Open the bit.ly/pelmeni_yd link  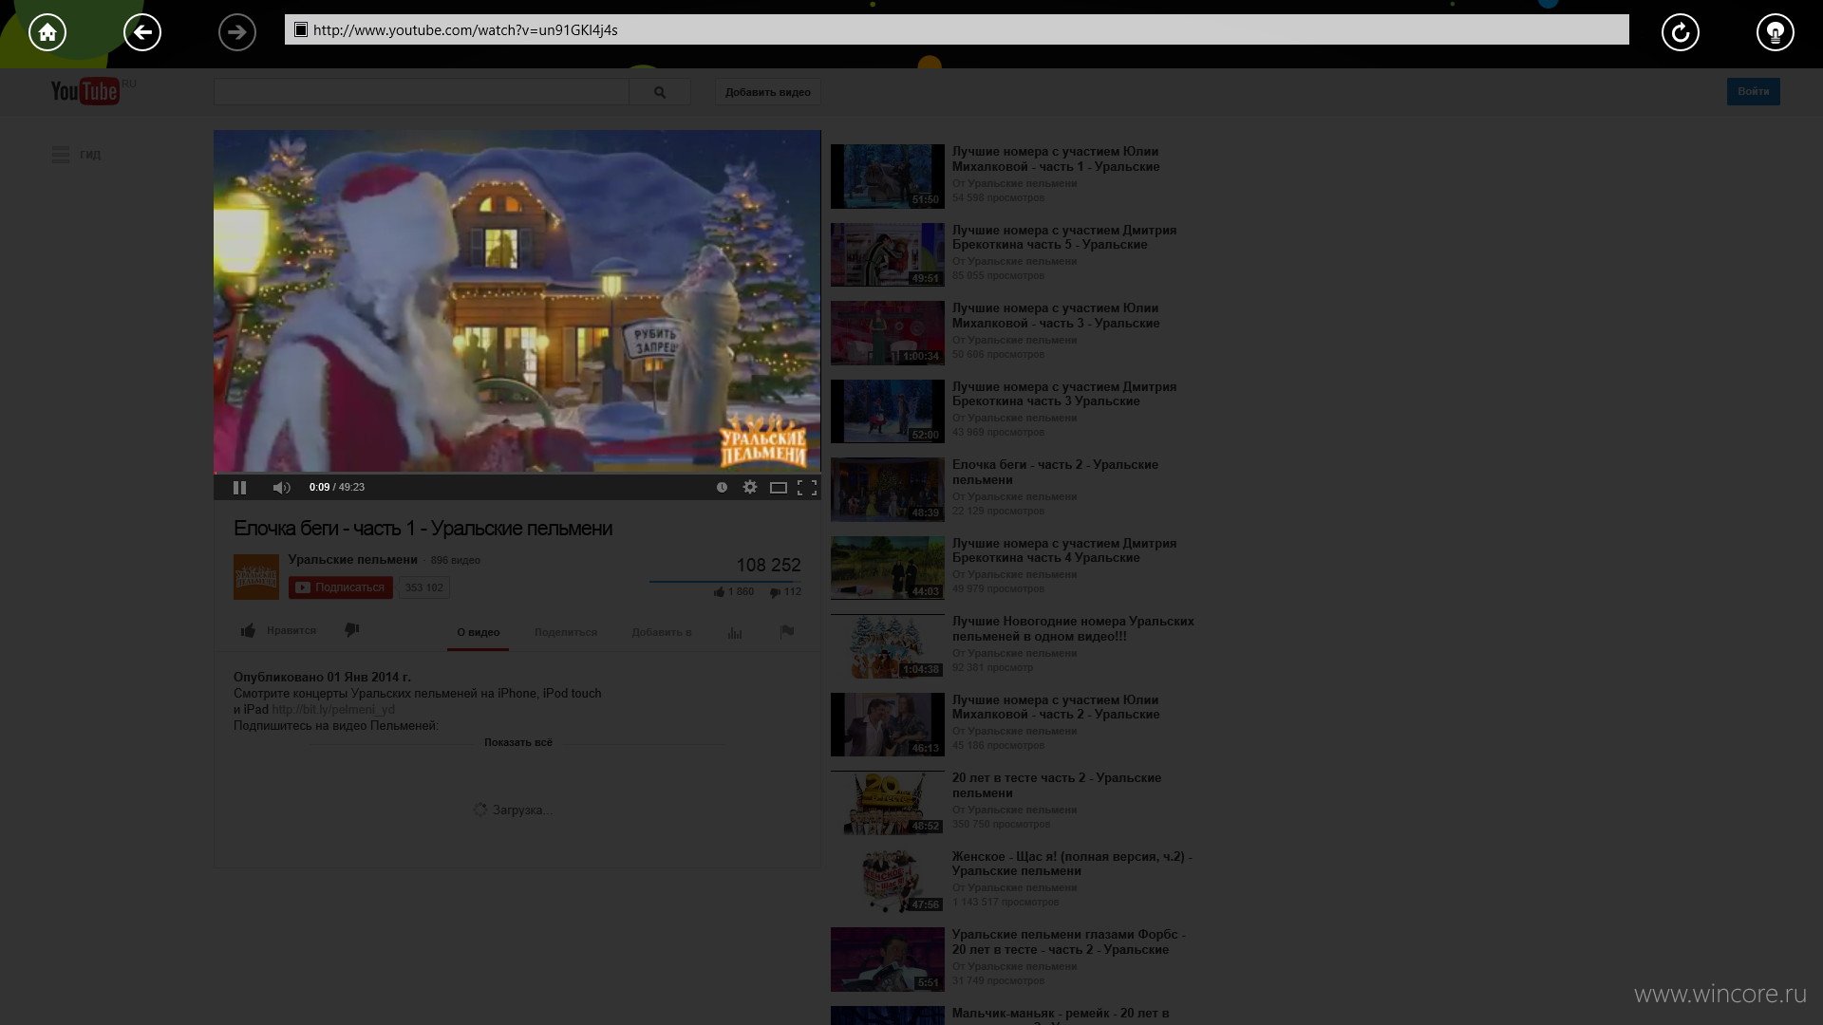[x=333, y=709]
